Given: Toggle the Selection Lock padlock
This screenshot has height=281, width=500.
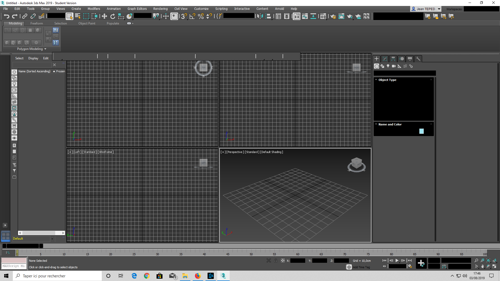Looking at the screenshot, I should point(276,260).
